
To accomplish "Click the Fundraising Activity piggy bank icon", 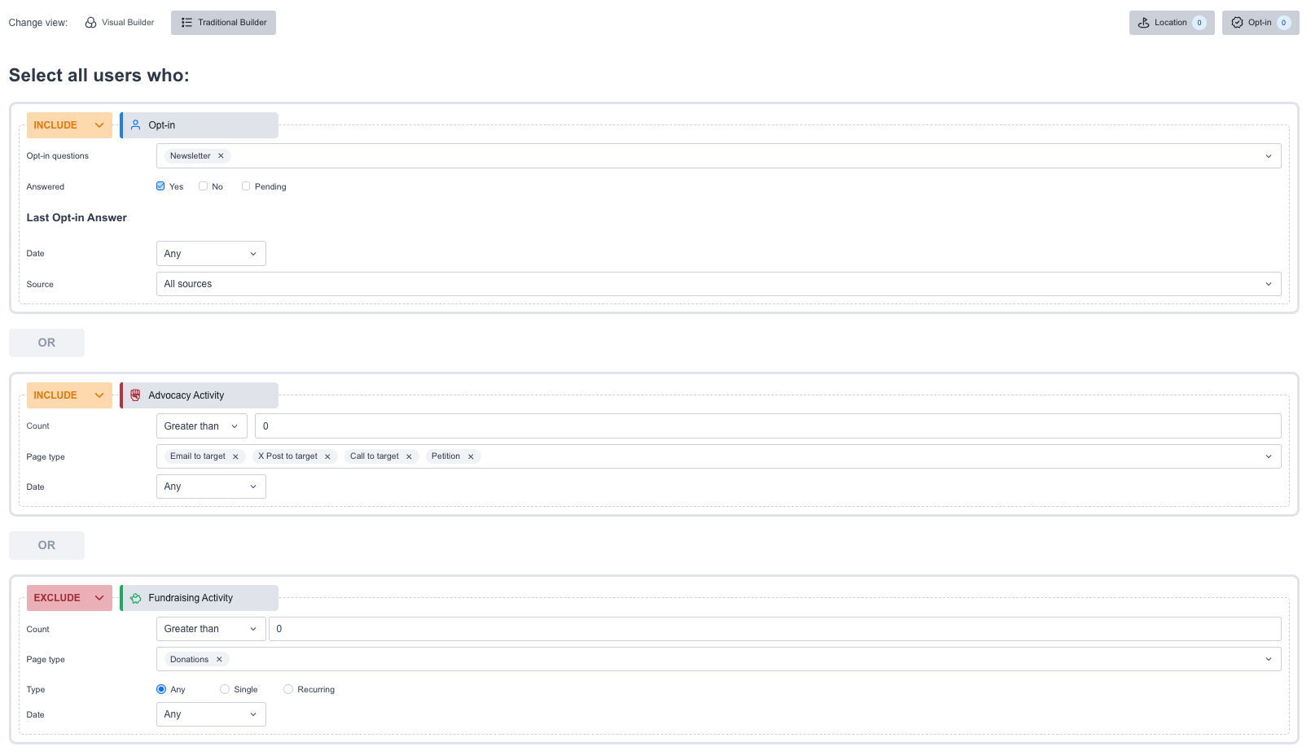I will [136, 598].
